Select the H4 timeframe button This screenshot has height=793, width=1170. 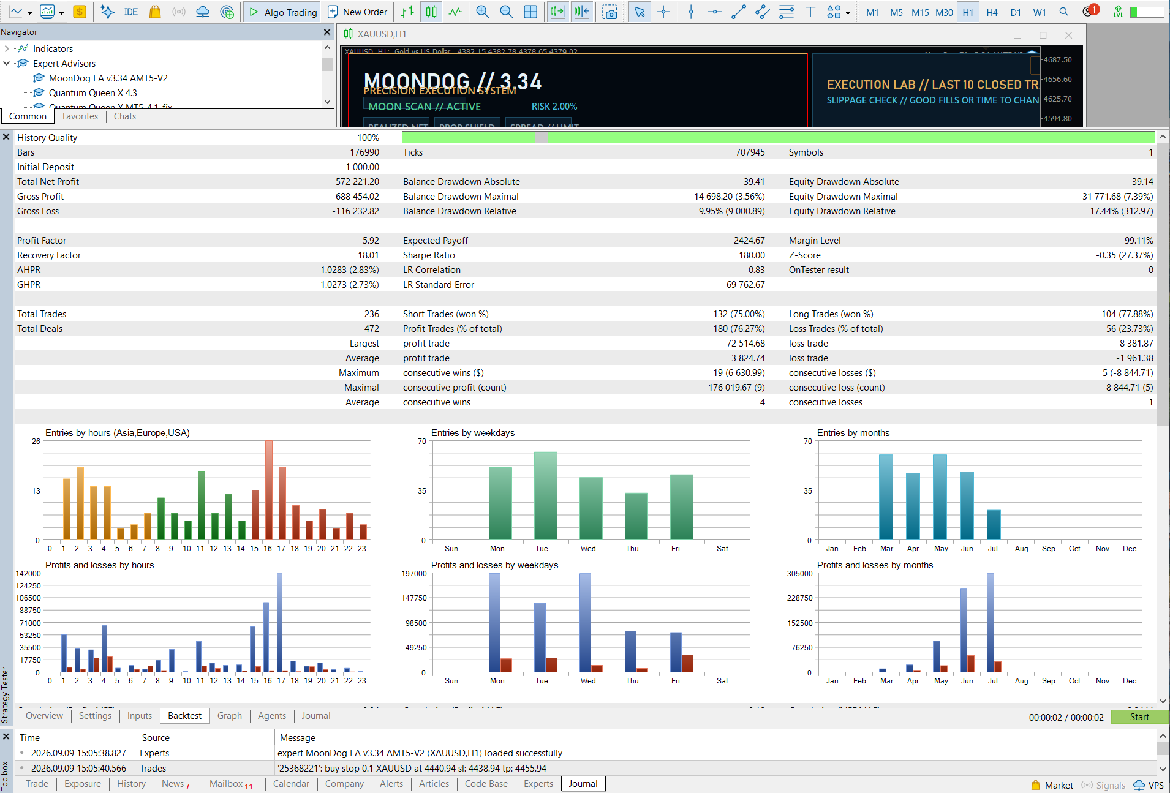[992, 12]
